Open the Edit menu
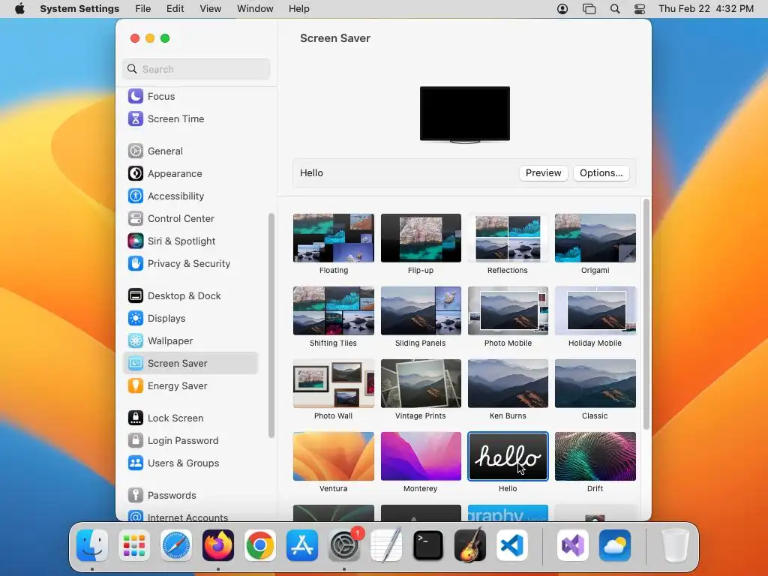 [x=175, y=9]
